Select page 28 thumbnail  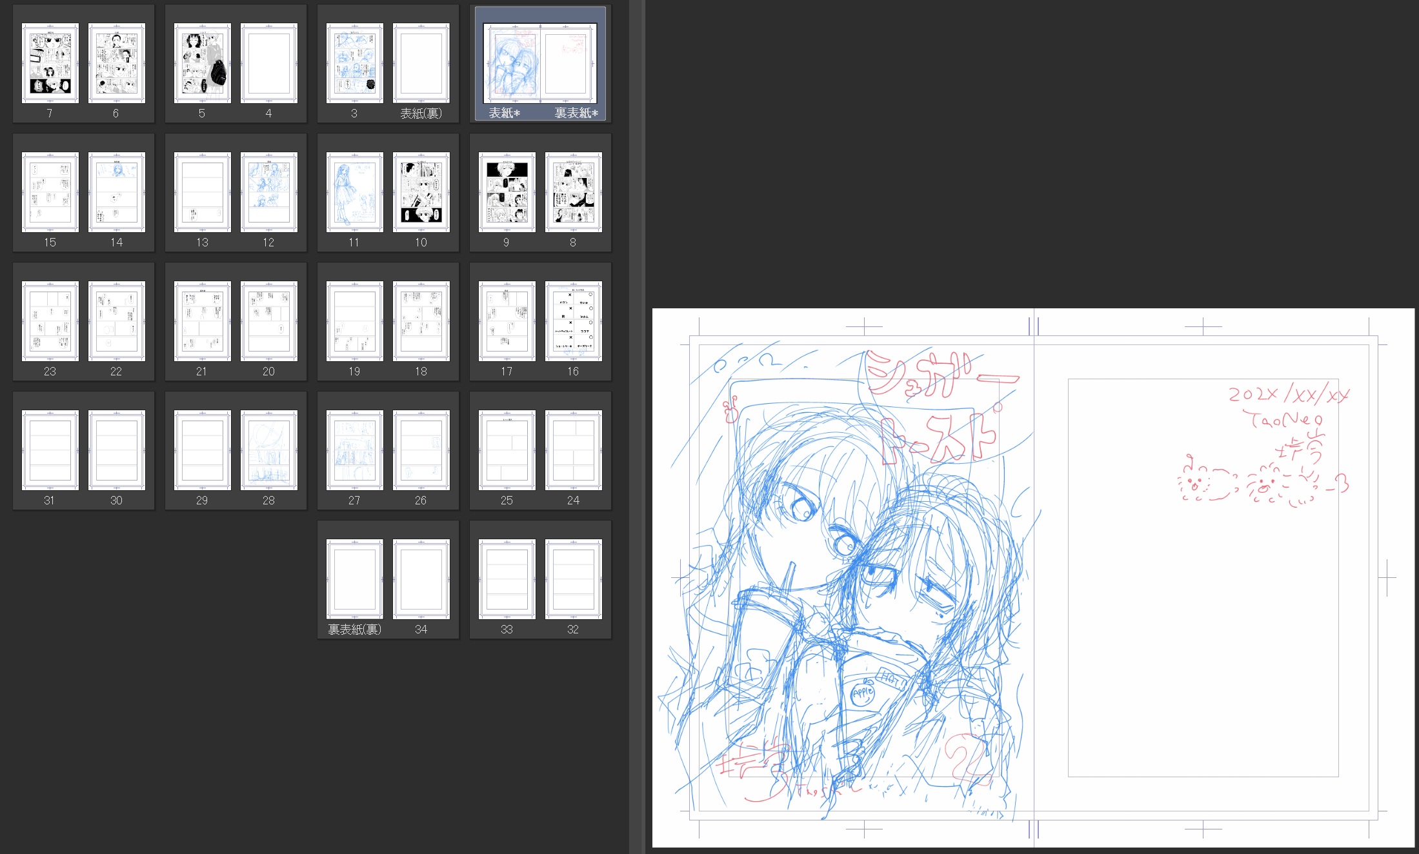click(x=269, y=450)
